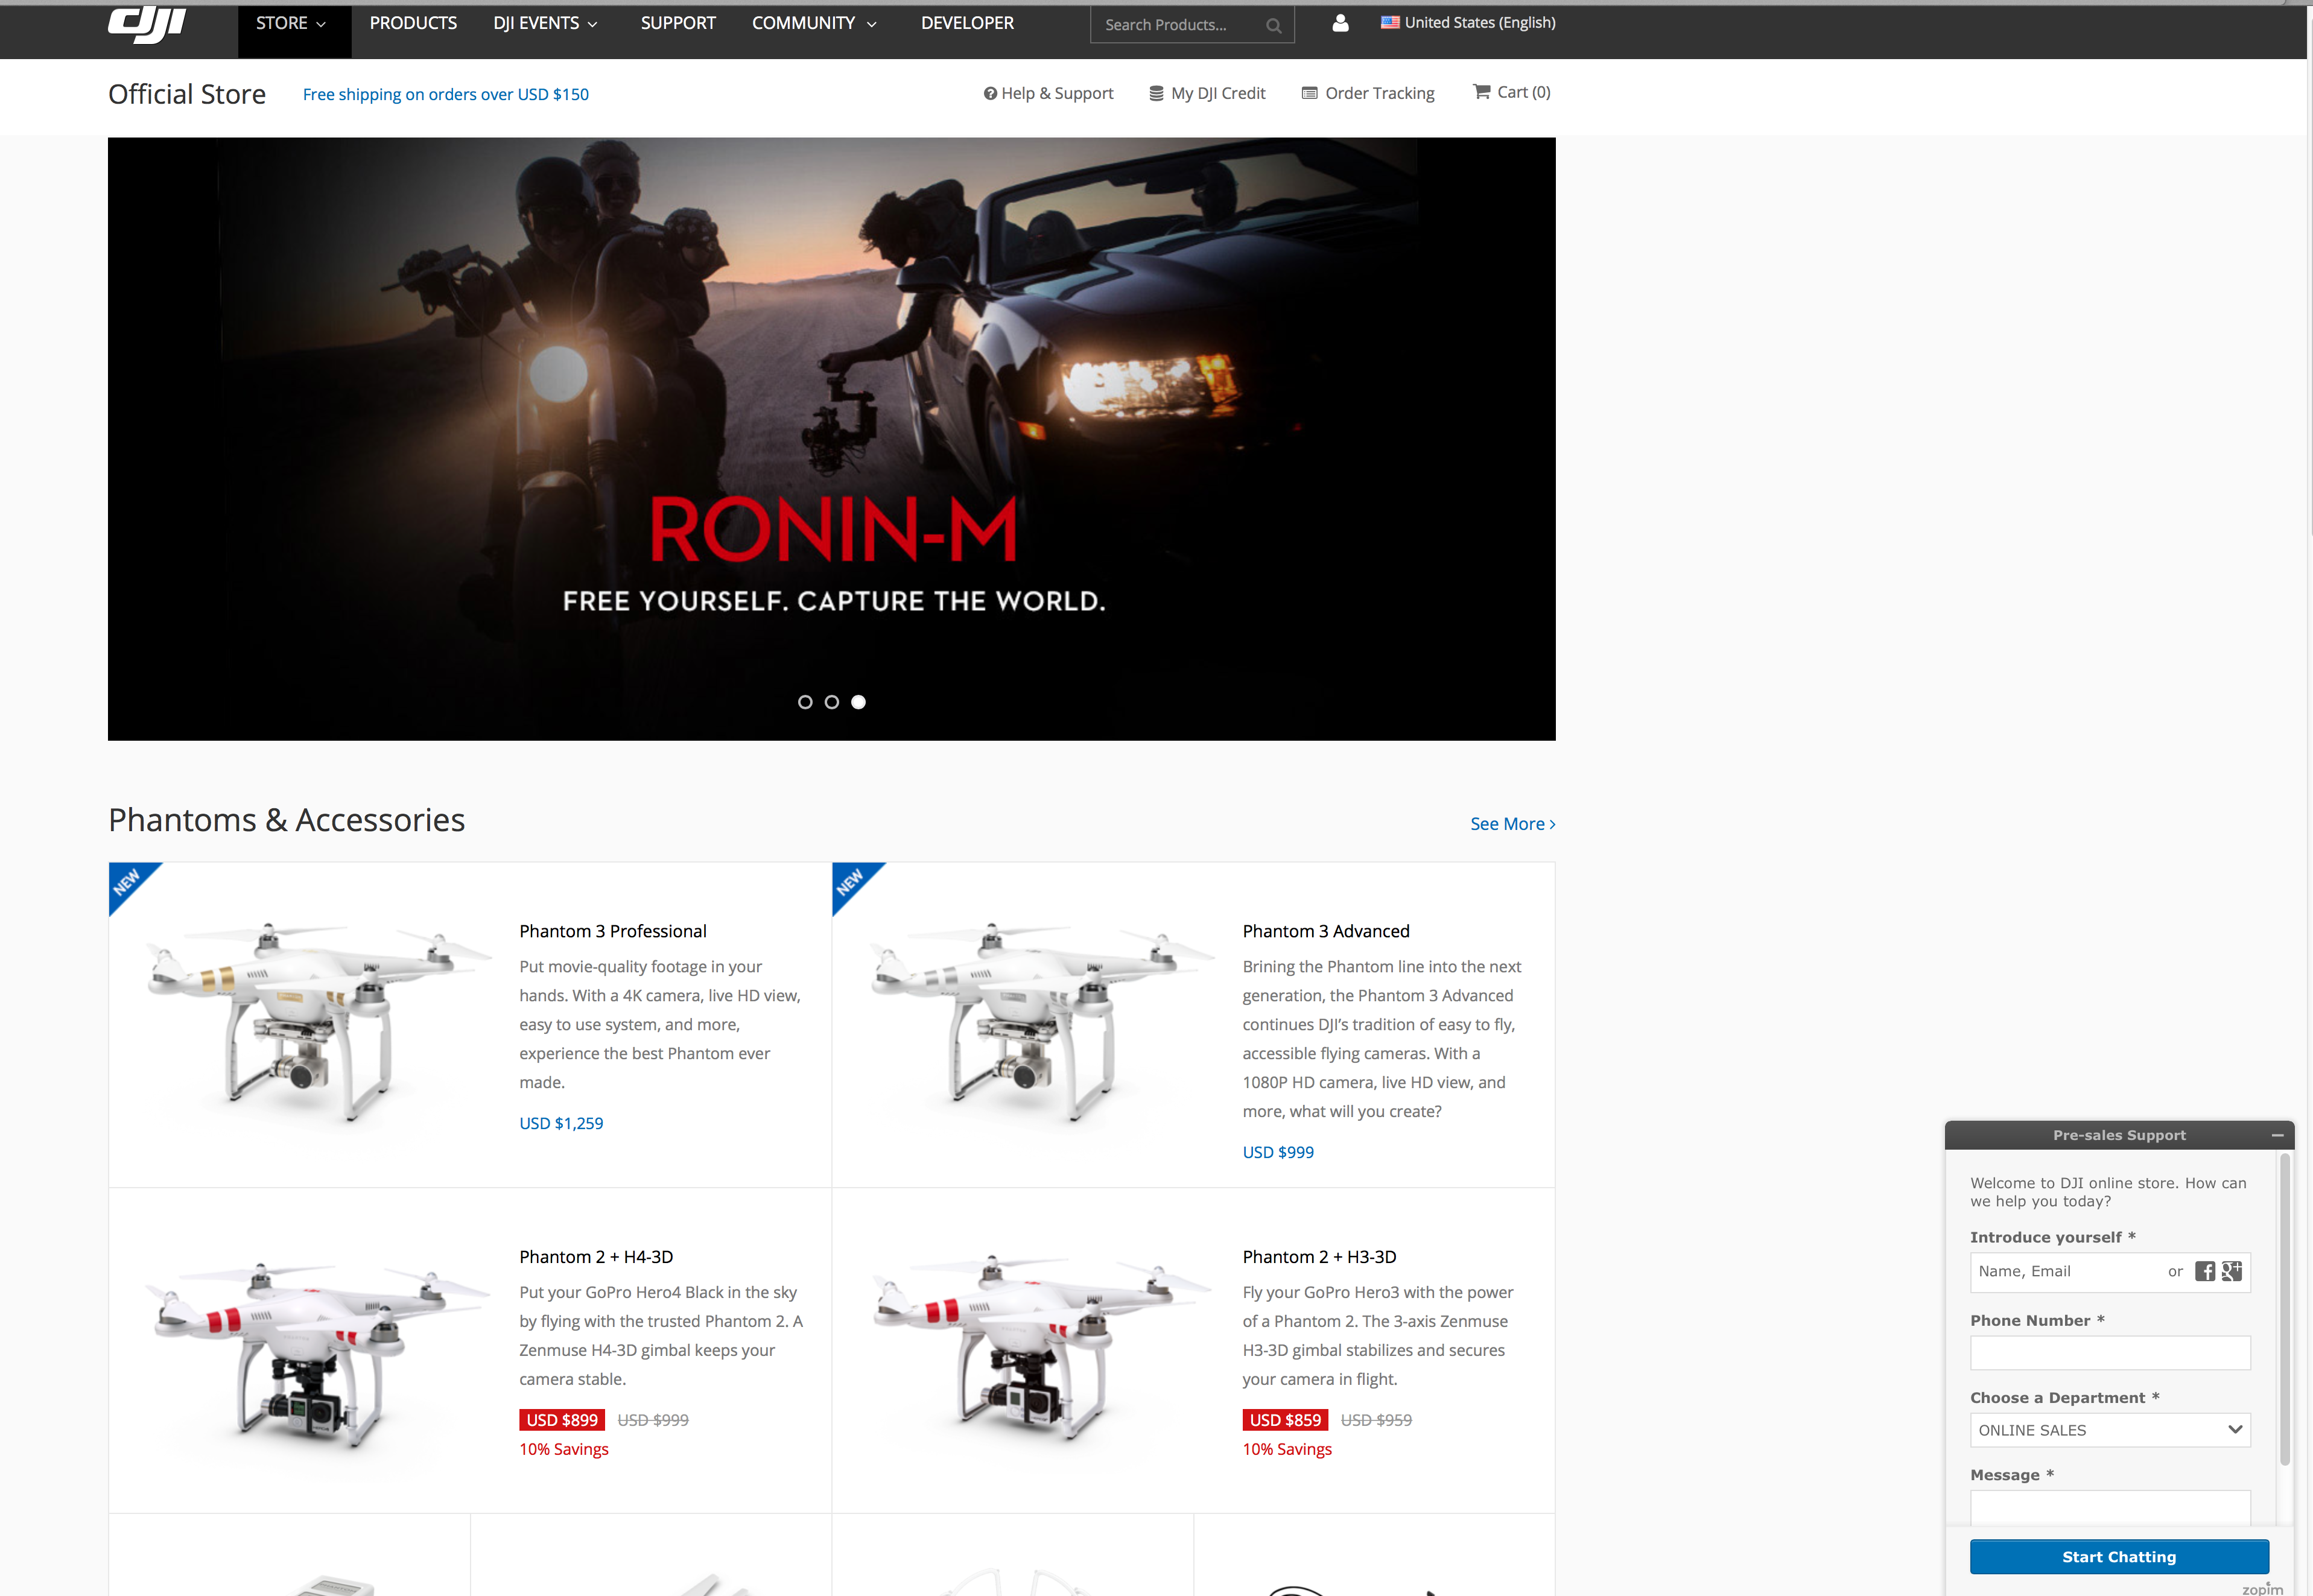Click Help & Support link
The height and width of the screenshot is (1596, 2313).
point(1048,93)
